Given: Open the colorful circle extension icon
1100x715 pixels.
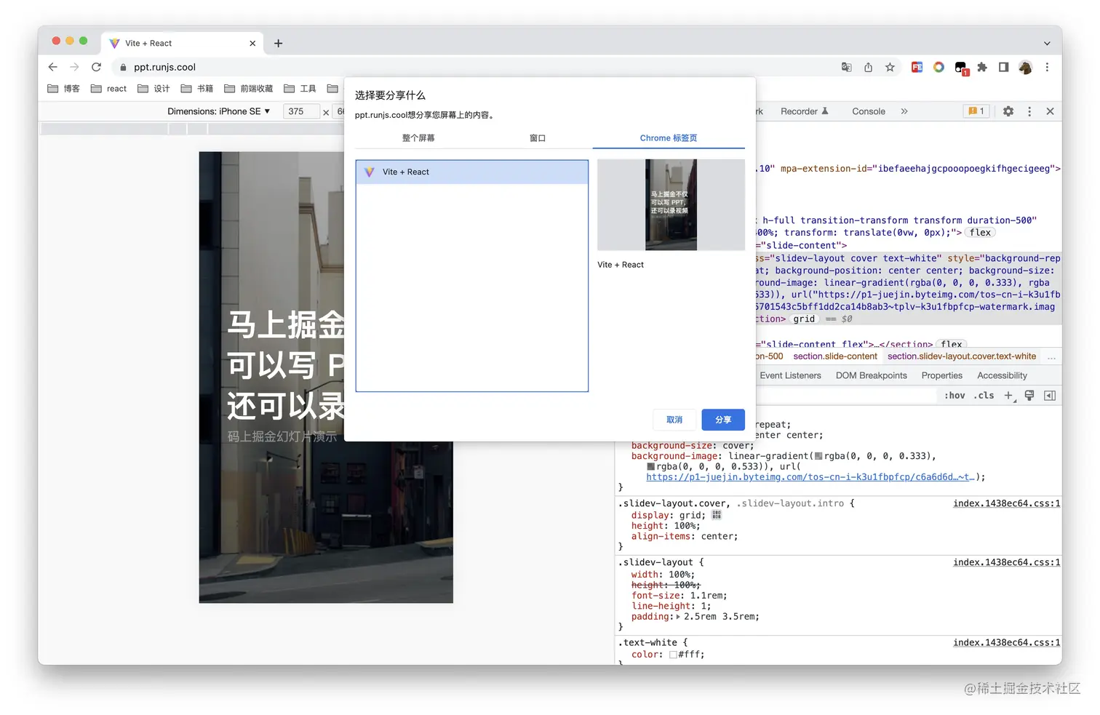Looking at the screenshot, I should [x=938, y=67].
